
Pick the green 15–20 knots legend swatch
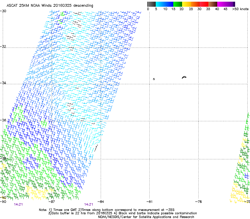point(178,4)
